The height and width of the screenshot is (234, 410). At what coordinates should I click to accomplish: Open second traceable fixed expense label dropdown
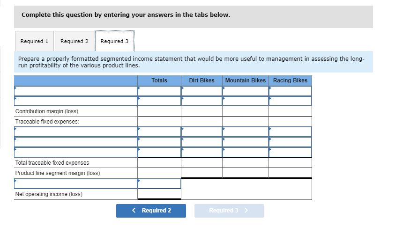pyautogui.click(x=76, y=142)
